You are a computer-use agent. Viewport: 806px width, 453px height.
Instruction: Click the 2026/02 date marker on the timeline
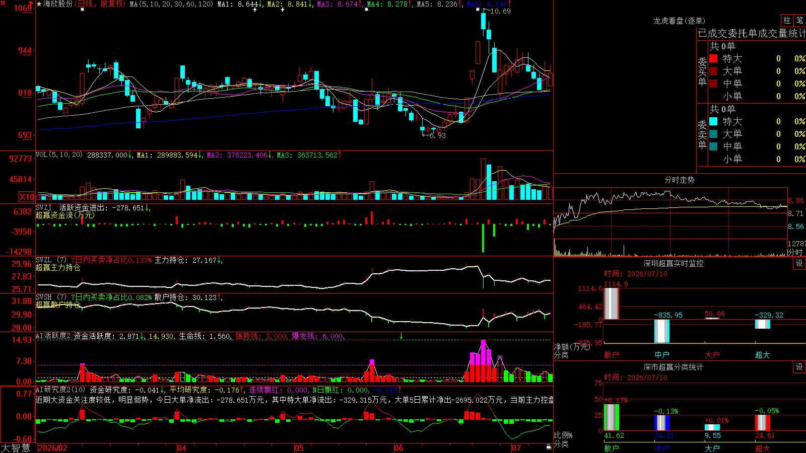(53, 448)
